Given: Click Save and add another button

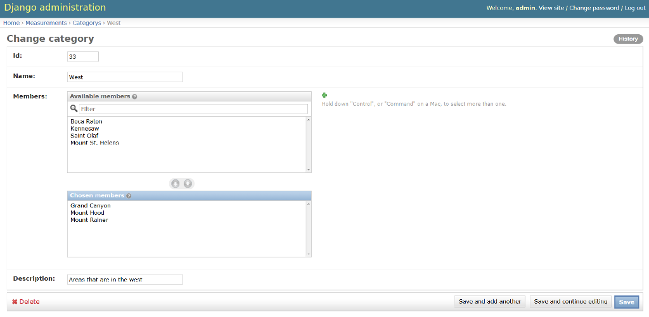Looking at the screenshot, I should click(x=490, y=302).
